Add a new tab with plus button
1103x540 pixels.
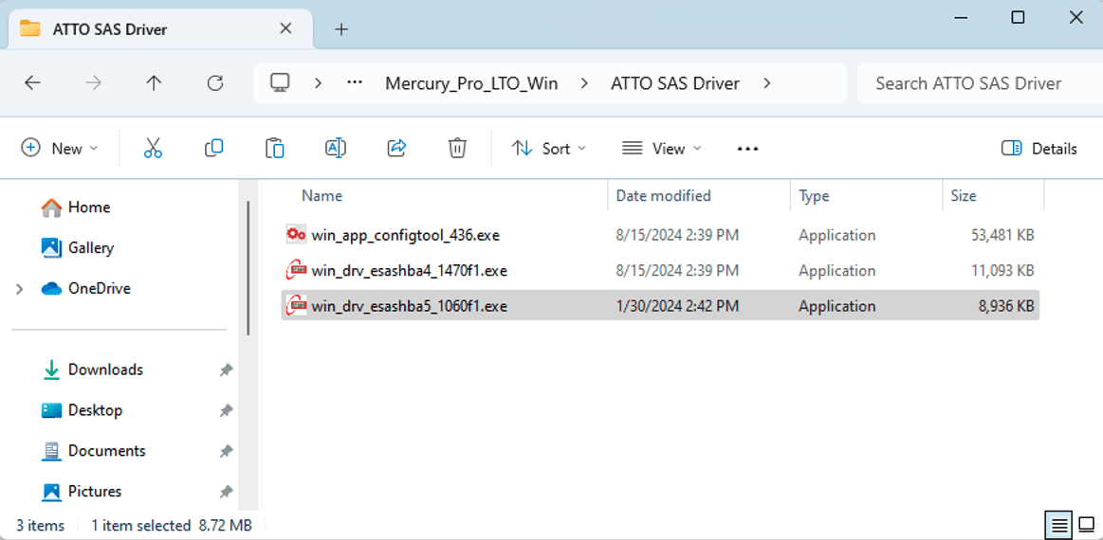341,29
